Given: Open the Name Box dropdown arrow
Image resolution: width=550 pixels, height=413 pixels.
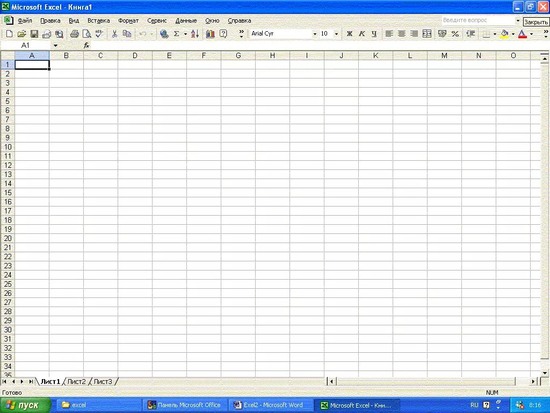Looking at the screenshot, I should pos(55,46).
